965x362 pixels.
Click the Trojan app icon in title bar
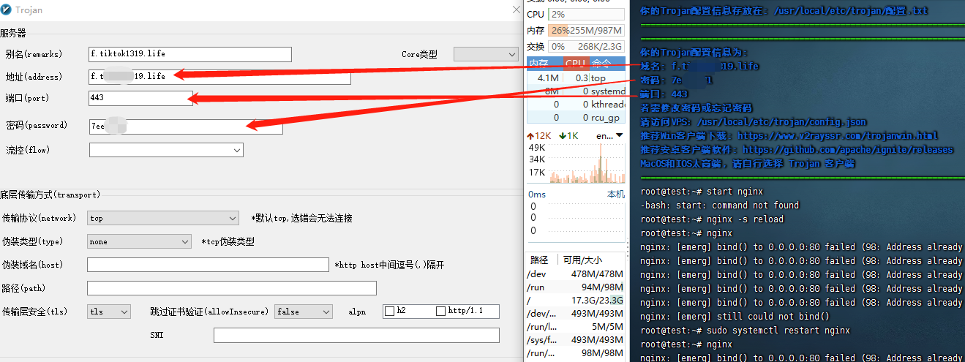(7, 10)
